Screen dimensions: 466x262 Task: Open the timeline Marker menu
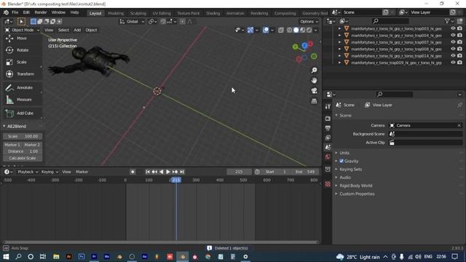[x=82, y=172]
